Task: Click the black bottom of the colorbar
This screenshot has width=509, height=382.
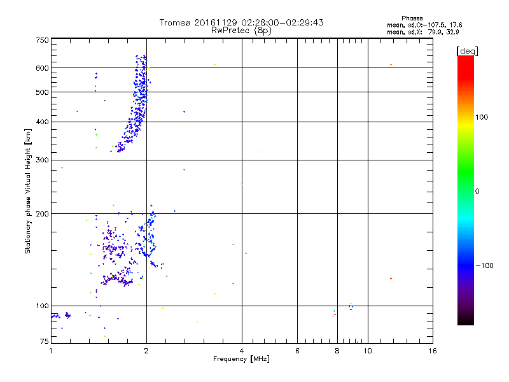Action: (466, 320)
